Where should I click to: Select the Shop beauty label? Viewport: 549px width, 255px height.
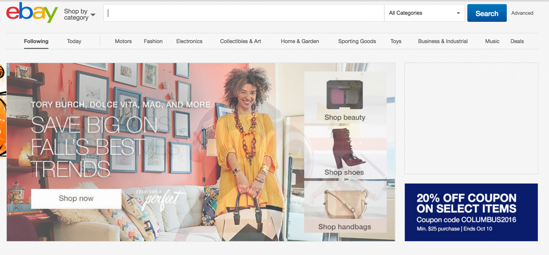pos(345,117)
